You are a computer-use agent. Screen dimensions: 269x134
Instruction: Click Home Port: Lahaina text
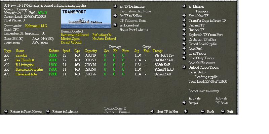point(134,30)
